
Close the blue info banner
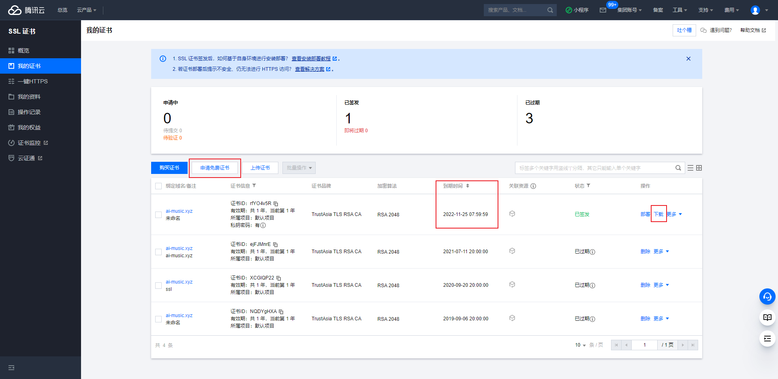[x=688, y=59]
